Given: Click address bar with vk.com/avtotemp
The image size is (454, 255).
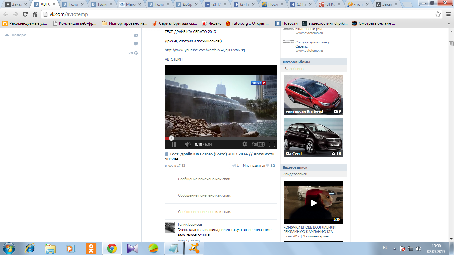Looking at the screenshot, I should click(239, 14).
